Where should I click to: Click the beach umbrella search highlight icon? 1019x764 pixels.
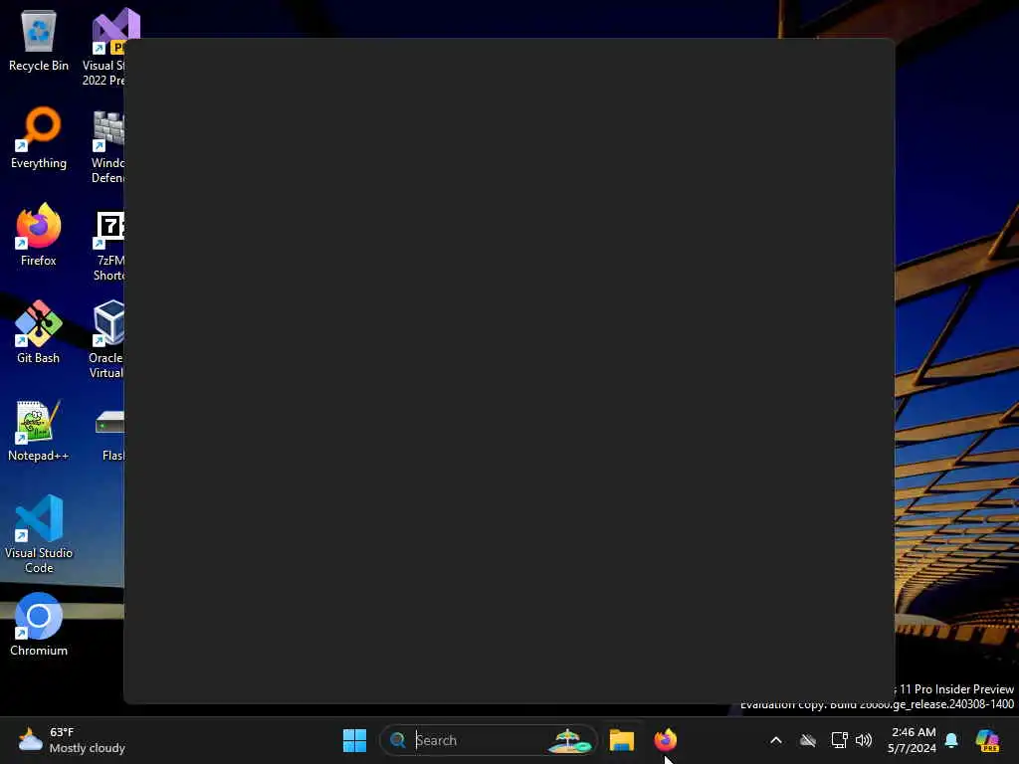click(570, 740)
